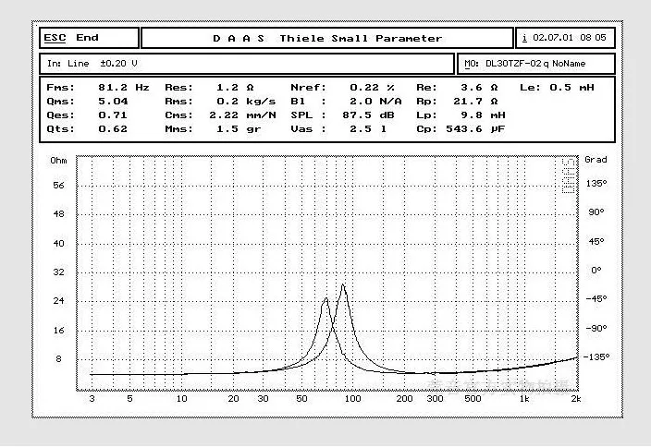
Task: Click the taller impedance peak on the graph
Action: pyautogui.click(x=343, y=285)
